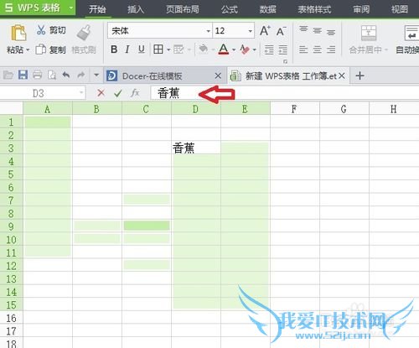Screen dimensions: 419x348
Task: Click the Cut (剪切) scissors icon
Action: [x=41, y=30]
